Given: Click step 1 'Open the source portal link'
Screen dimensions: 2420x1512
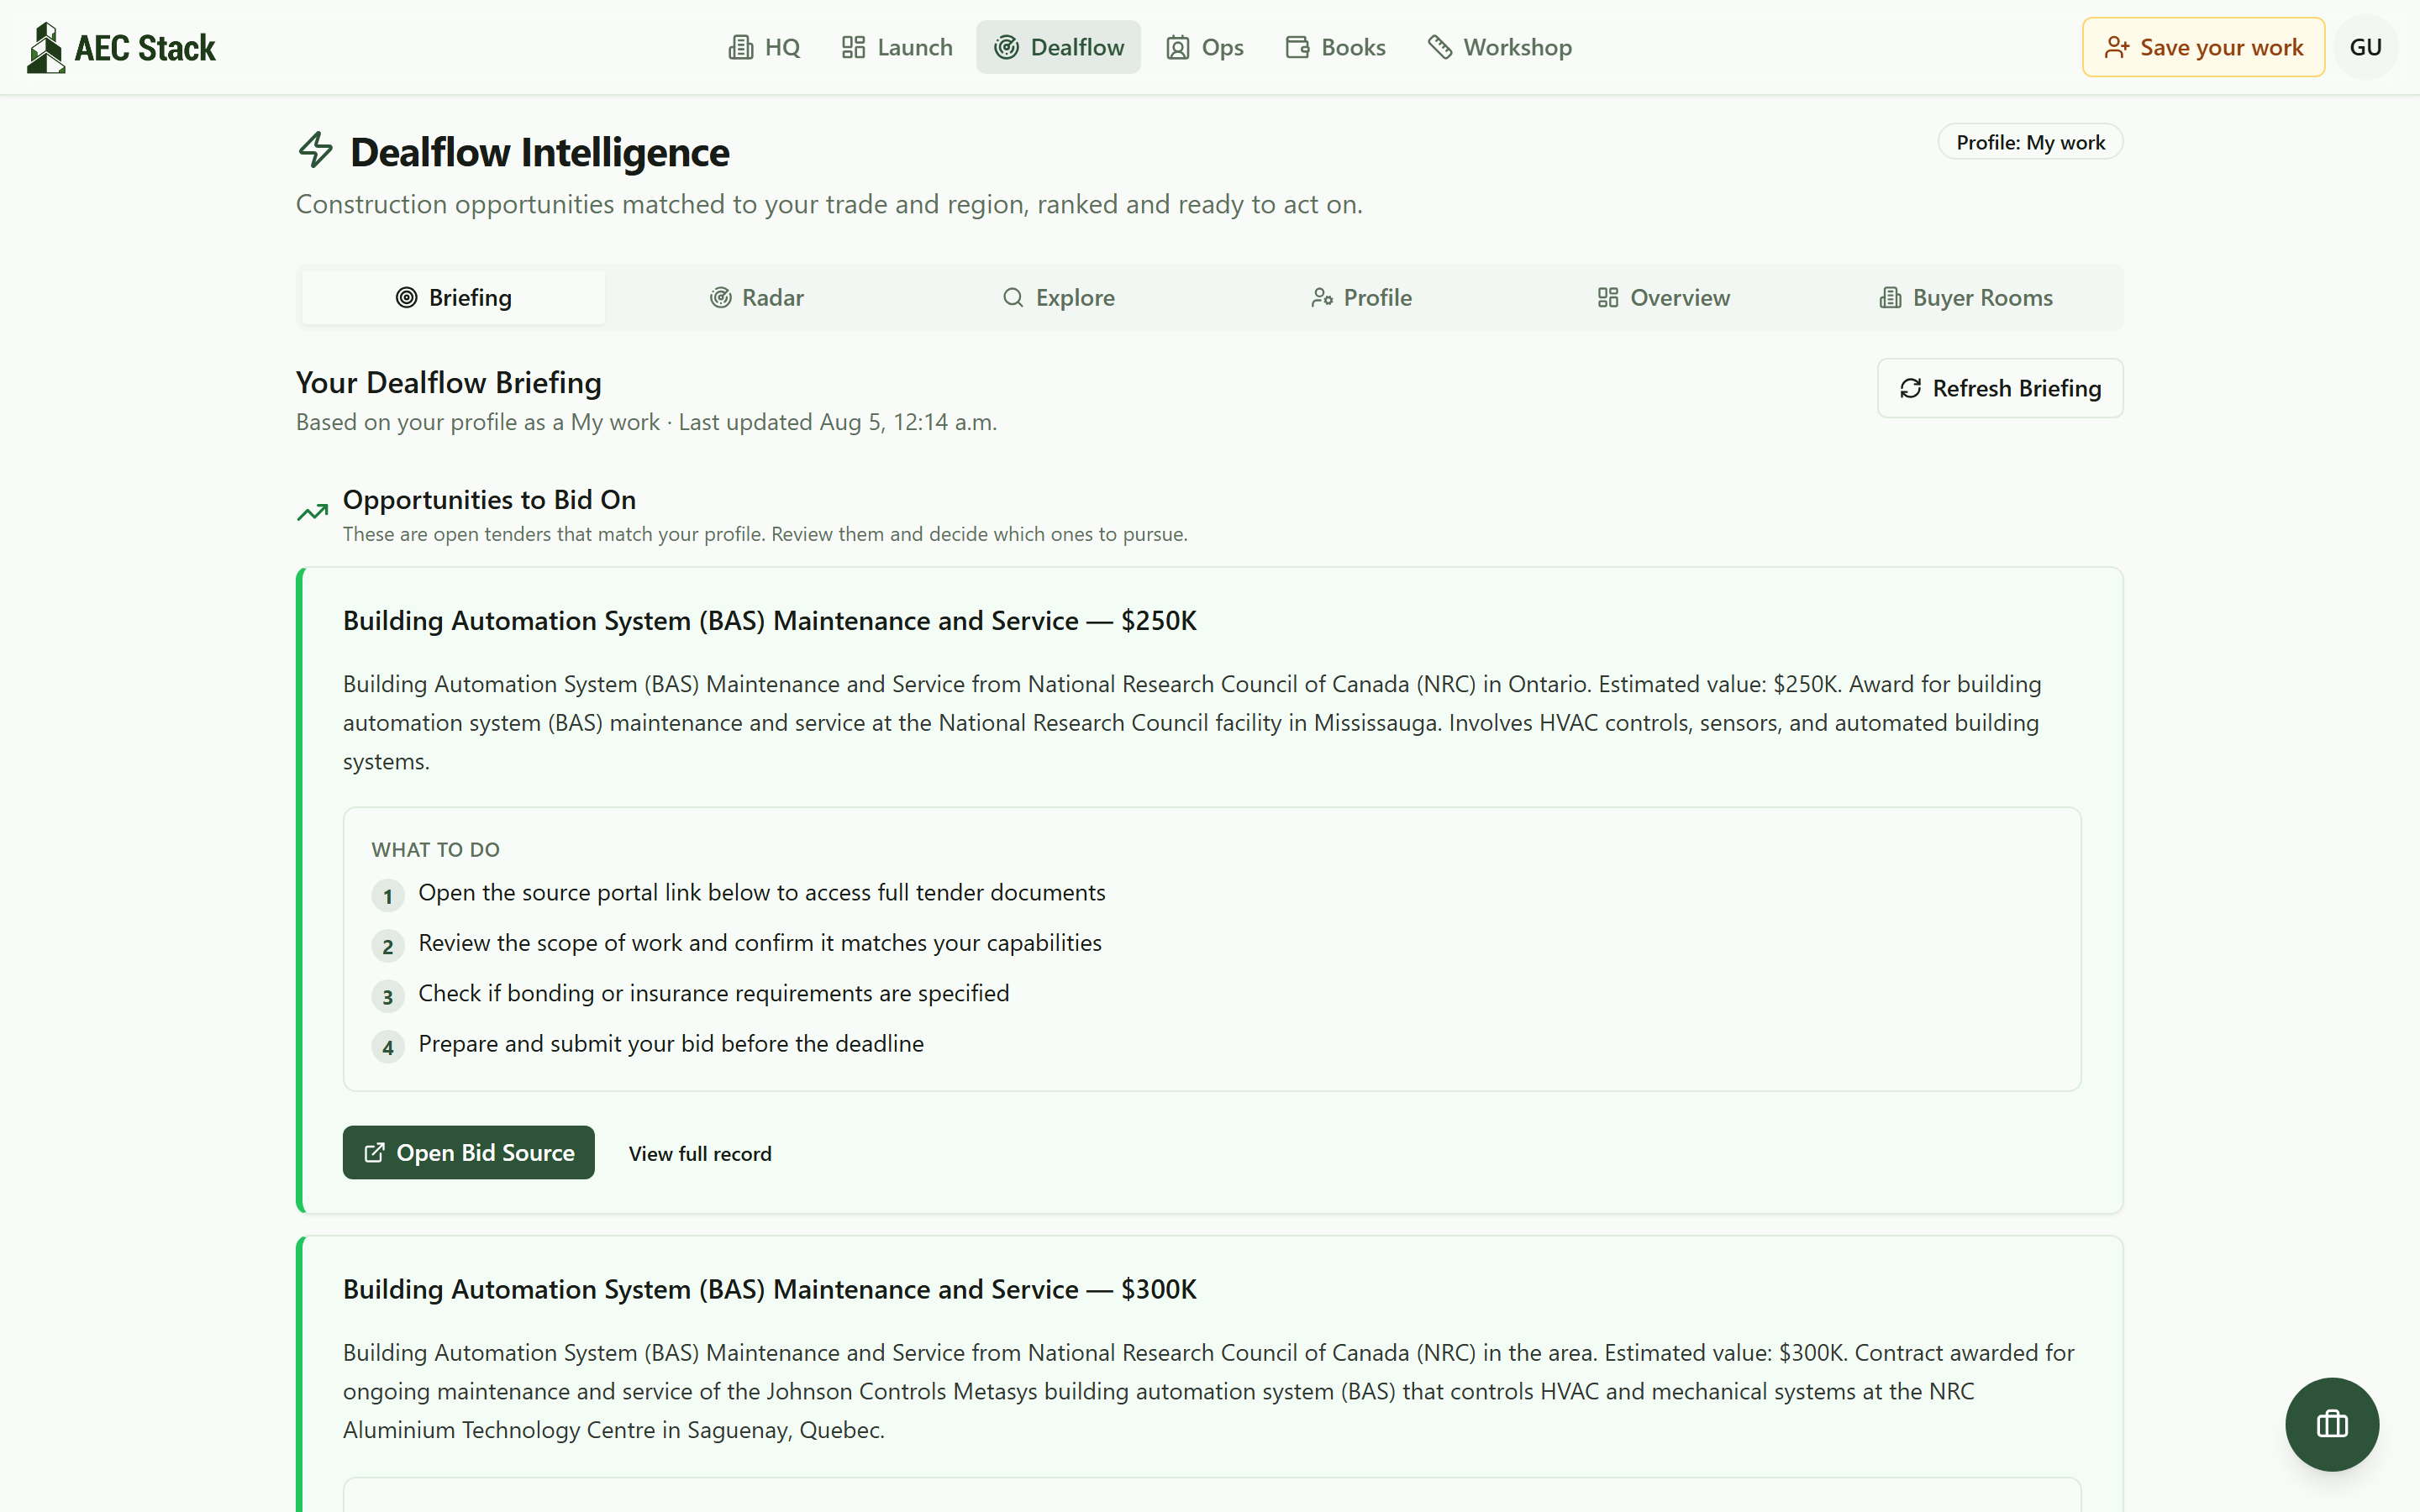Looking at the screenshot, I should click(x=761, y=892).
